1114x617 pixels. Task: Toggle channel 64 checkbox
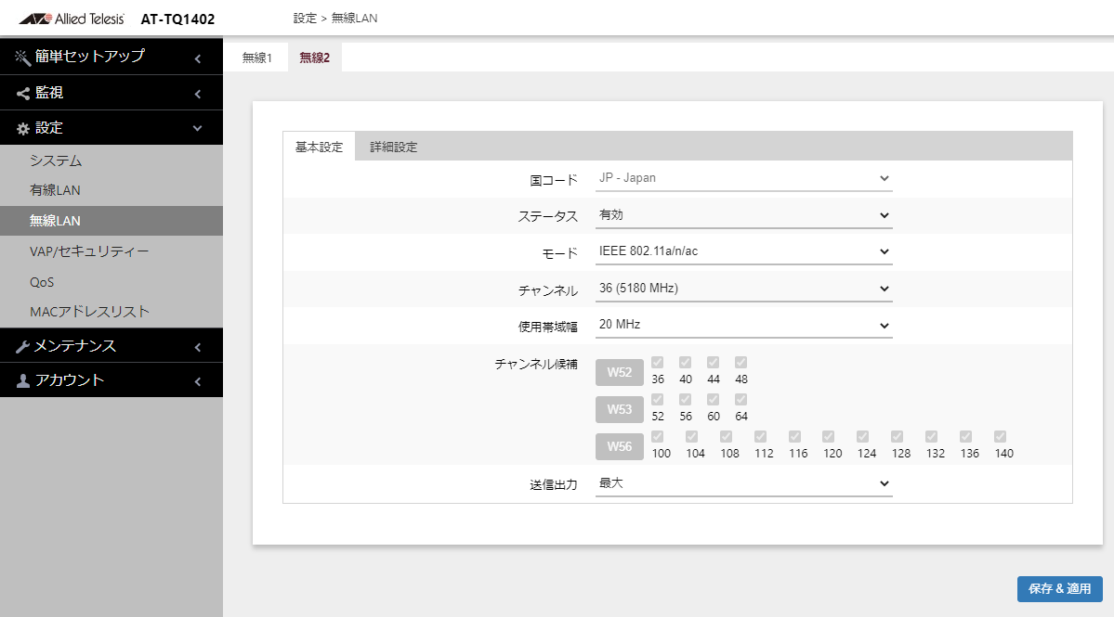click(x=740, y=399)
